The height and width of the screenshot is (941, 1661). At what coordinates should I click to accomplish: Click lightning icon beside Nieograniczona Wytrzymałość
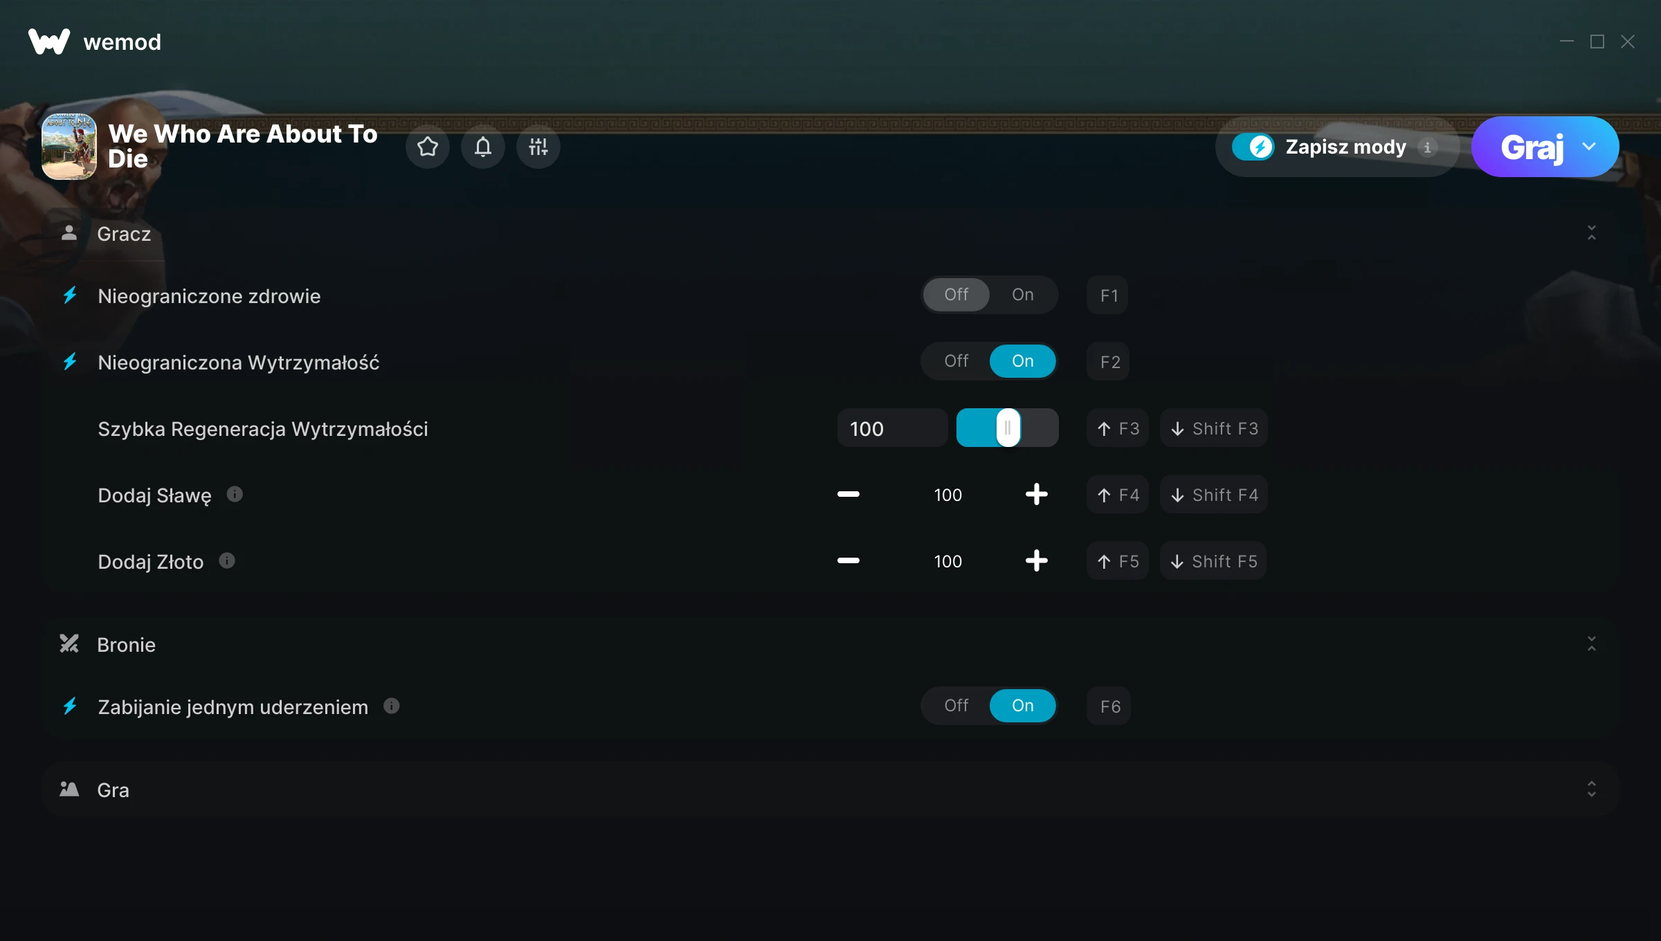(x=70, y=362)
